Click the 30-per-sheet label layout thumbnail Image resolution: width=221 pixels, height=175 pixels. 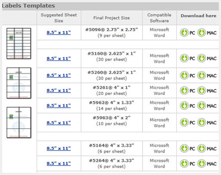[19, 44]
